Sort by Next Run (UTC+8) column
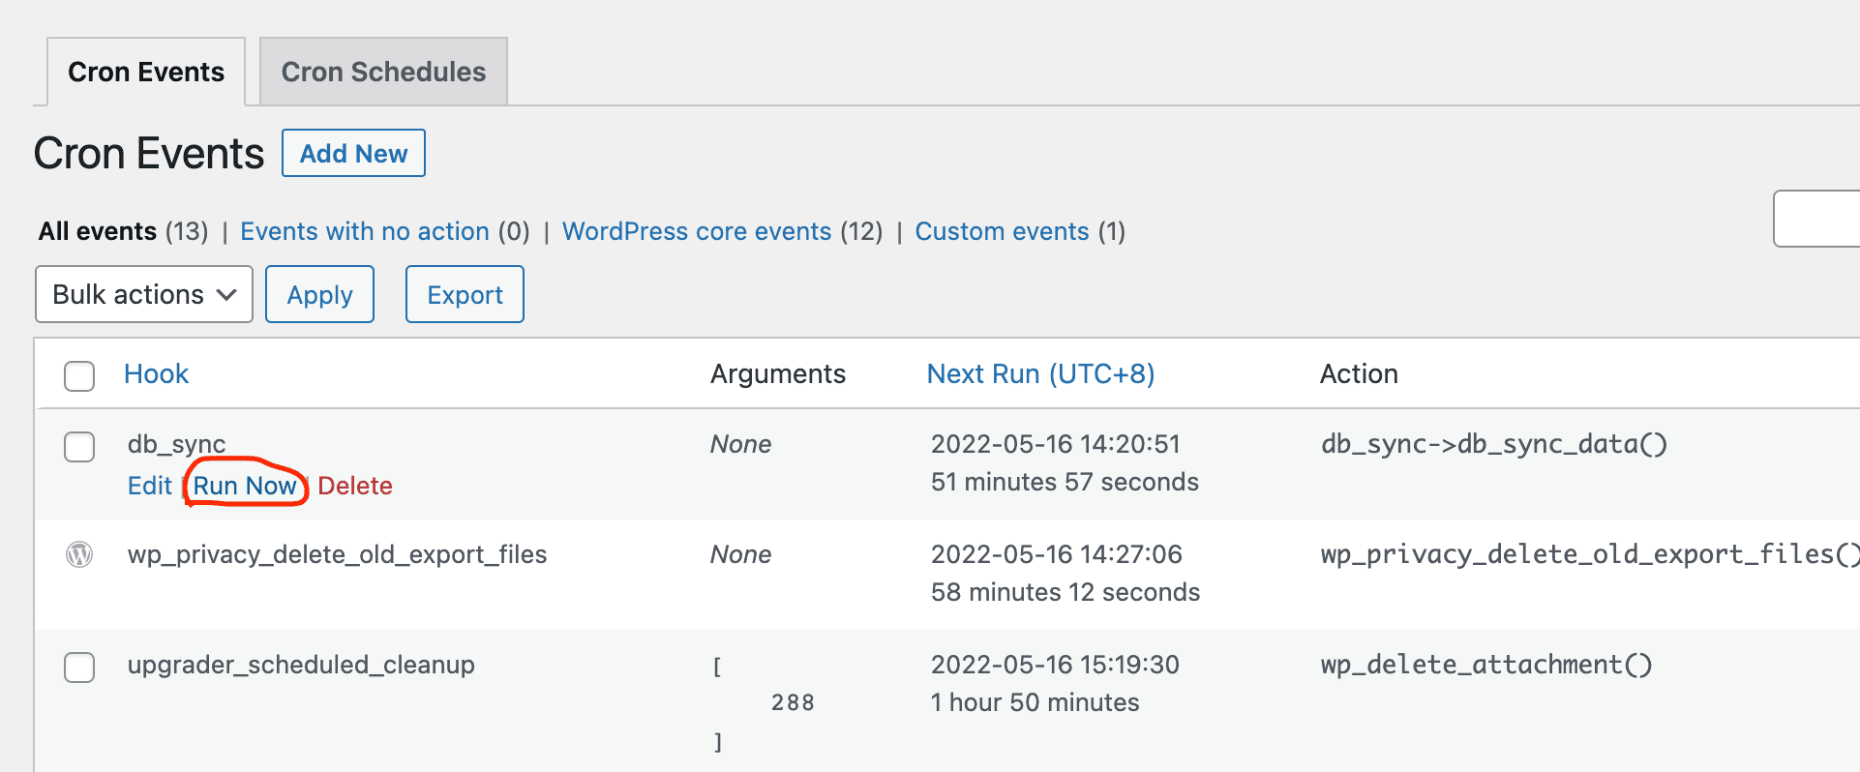1860x772 pixels. click(1041, 374)
